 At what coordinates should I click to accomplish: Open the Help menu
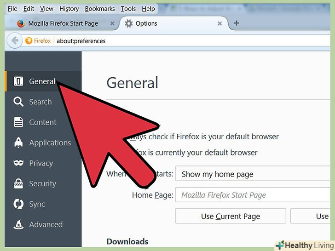click(148, 9)
